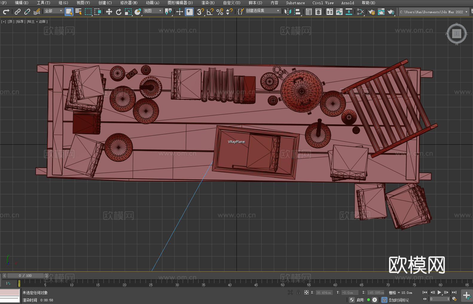
Task: Open Select by Name list
Action: [79, 12]
